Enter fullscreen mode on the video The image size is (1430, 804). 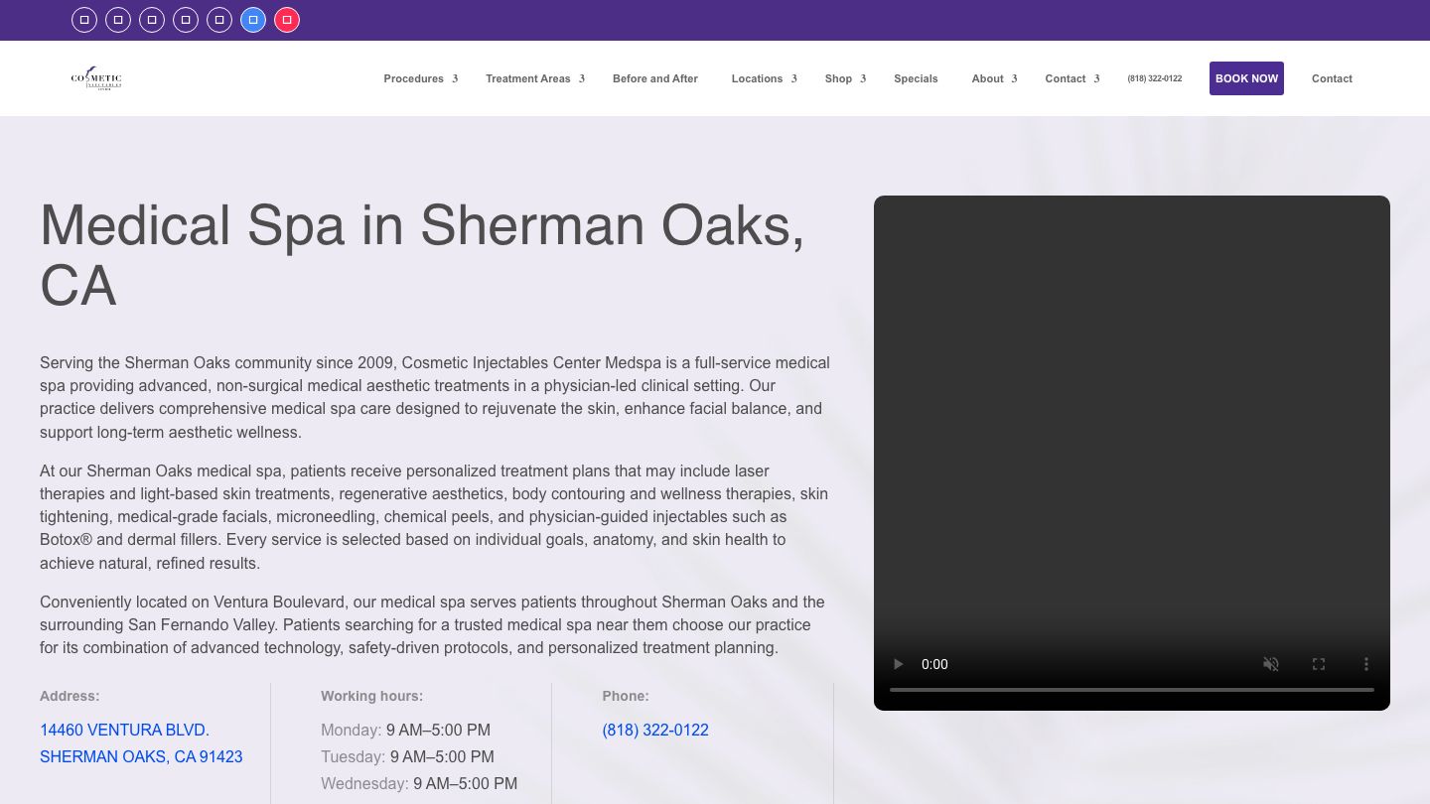[1318, 664]
